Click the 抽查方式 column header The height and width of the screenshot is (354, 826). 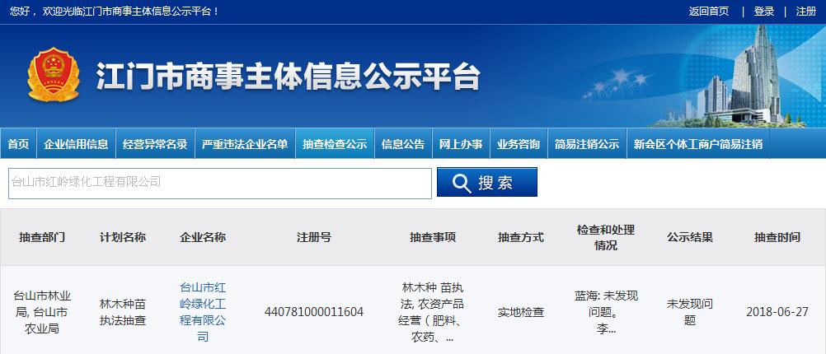point(521,237)
